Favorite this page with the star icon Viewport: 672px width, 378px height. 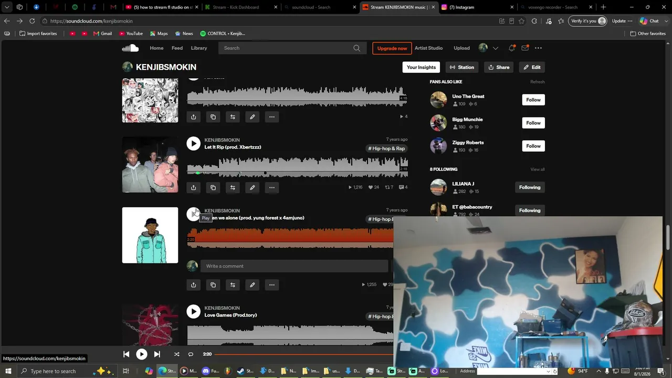coord(521,21)
